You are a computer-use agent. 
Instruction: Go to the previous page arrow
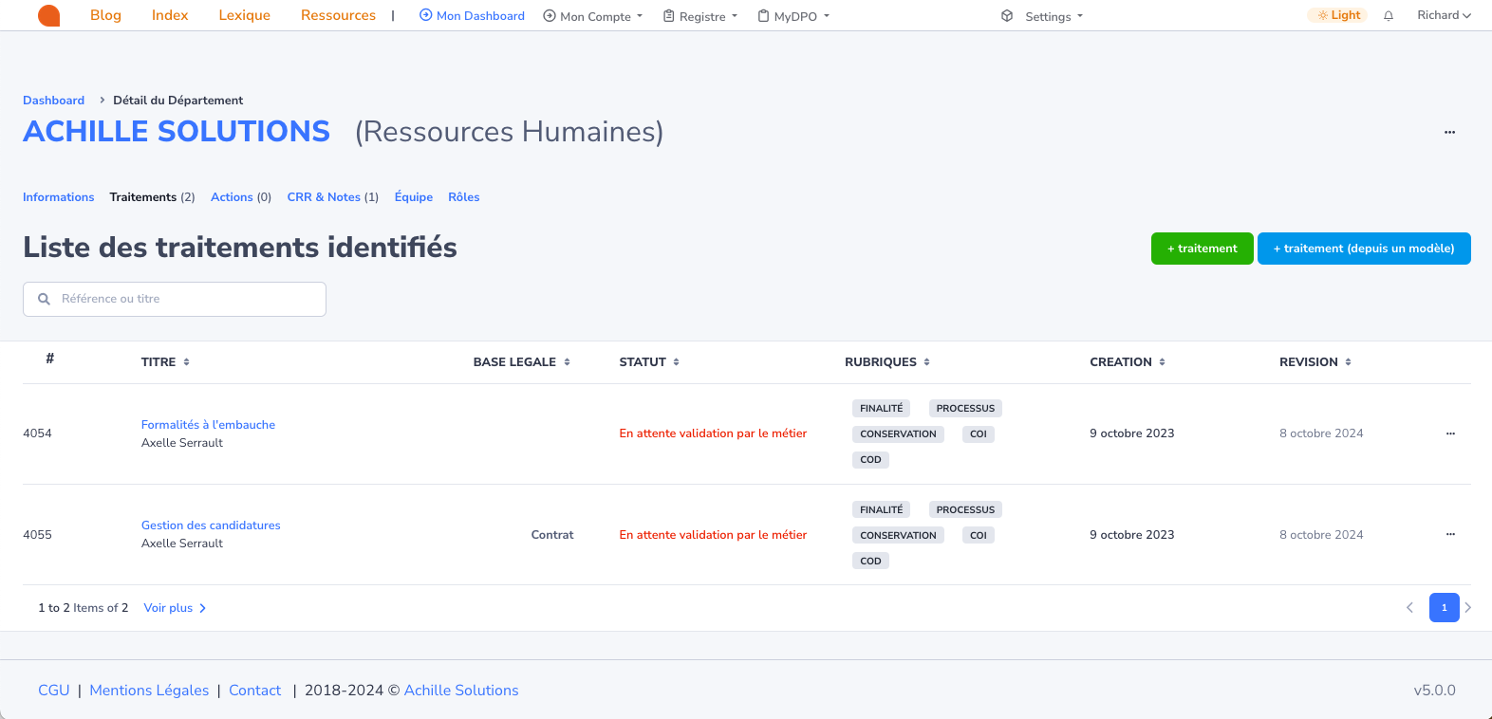pos(1409,608)
